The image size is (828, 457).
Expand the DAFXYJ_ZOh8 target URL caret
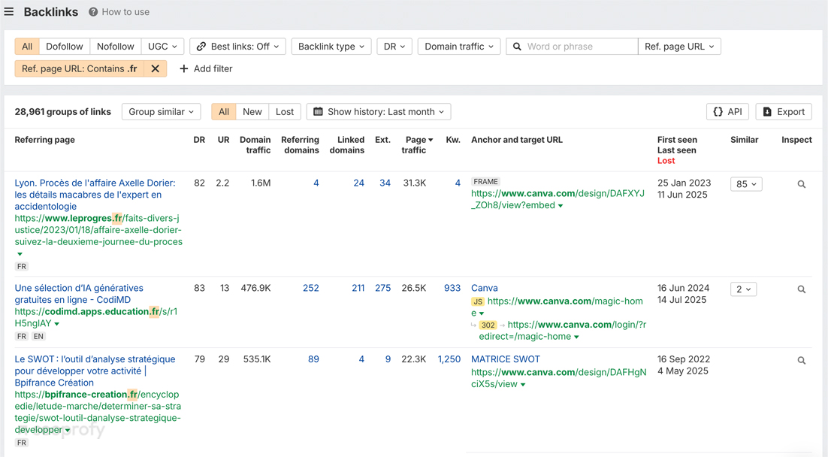click(561, 205)
